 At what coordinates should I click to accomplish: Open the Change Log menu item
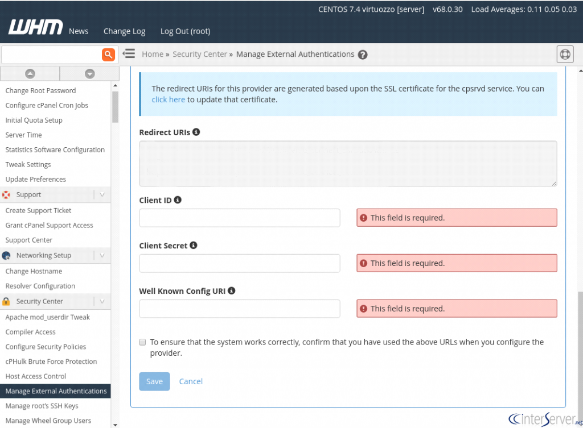click(x=124, y=31)
